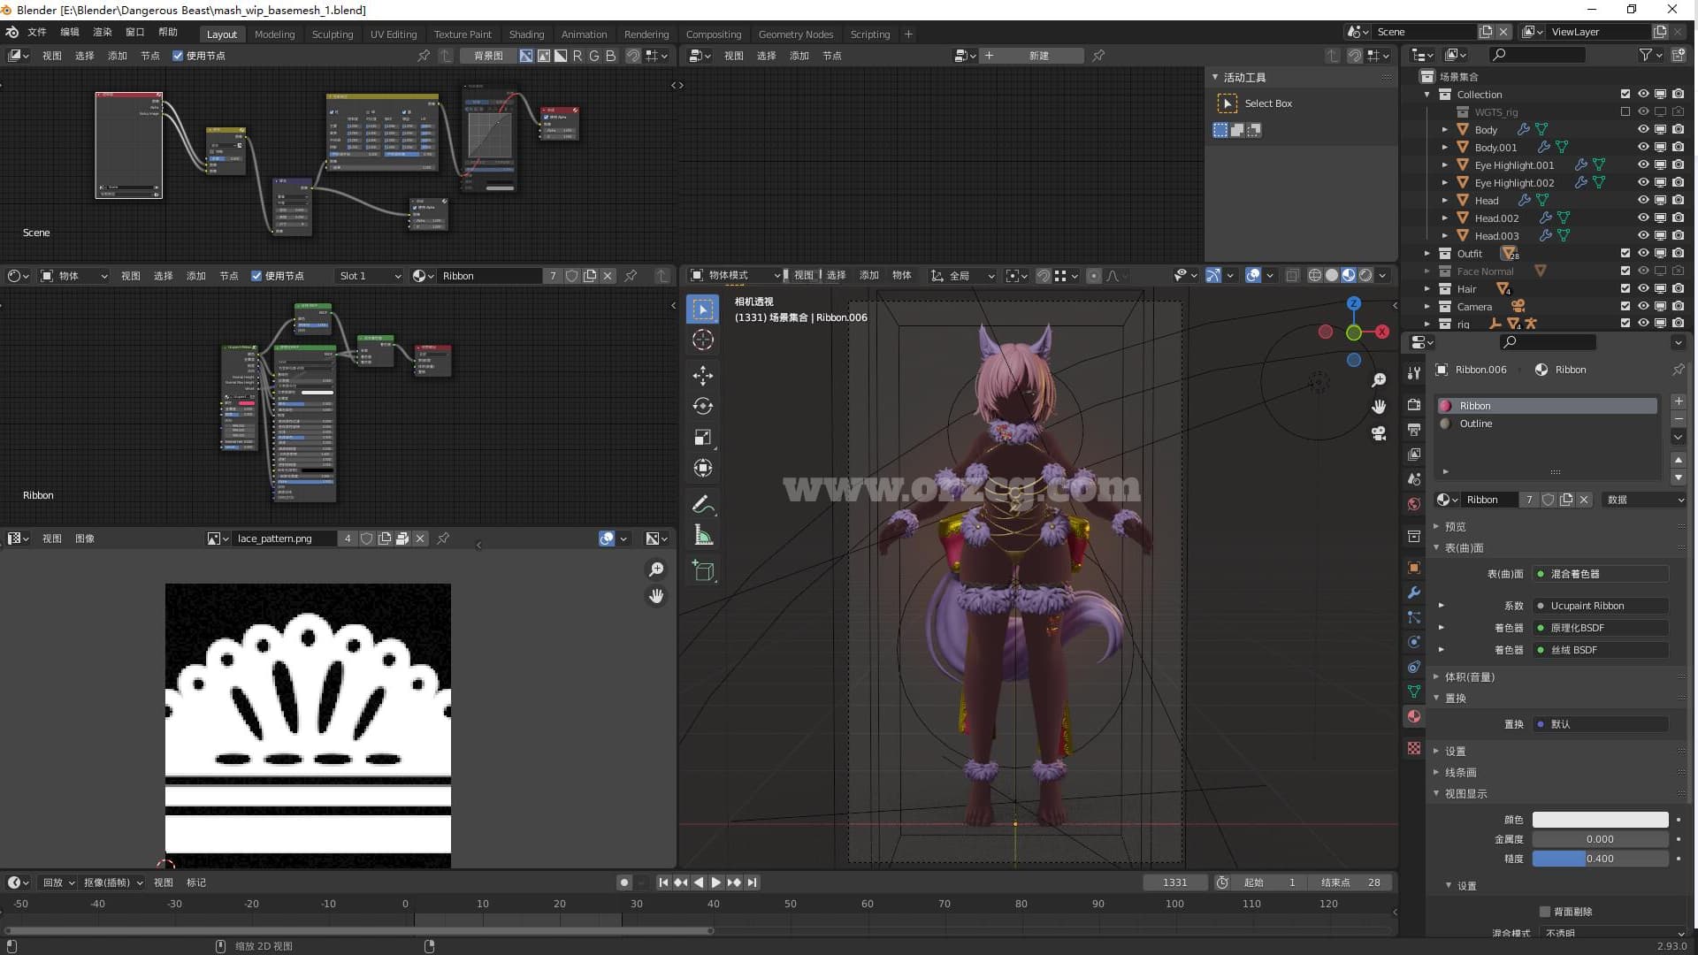
Task: Toggle Use Nodes checkbox in shader editor
Action: pyautogui.click(x=256, y=276)
